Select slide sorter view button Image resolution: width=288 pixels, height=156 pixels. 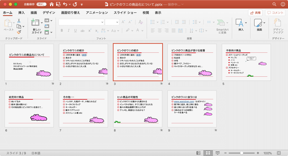[x=208, y=153]
